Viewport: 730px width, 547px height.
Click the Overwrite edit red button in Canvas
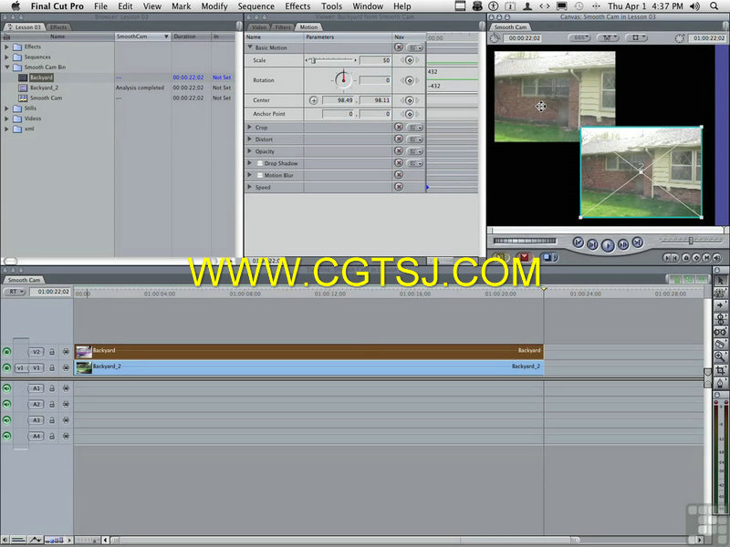pos(525,257)
